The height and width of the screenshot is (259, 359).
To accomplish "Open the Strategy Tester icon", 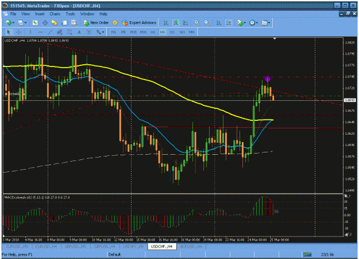I will pyautogui.click(x=74, y=22).
